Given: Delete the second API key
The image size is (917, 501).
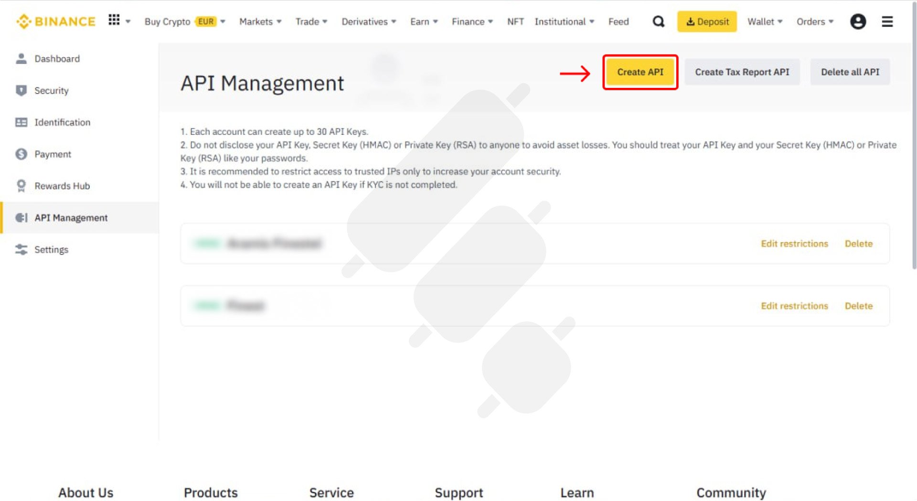Looking at the screenshot, I should 858,306.
